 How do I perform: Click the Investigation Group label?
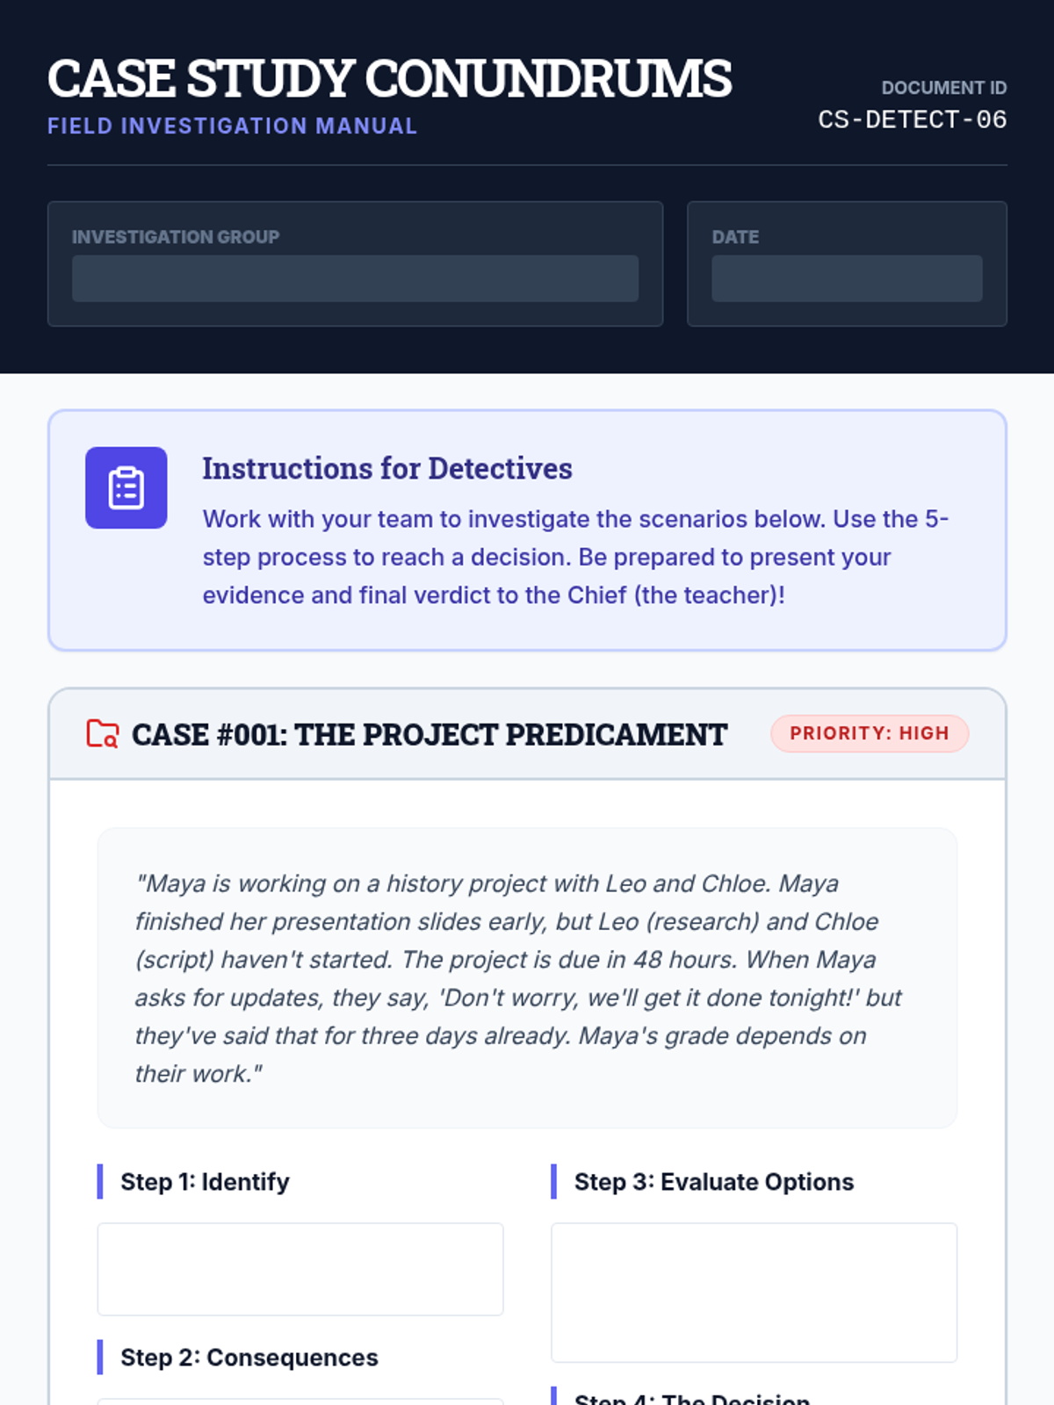[x=176, y=237]
